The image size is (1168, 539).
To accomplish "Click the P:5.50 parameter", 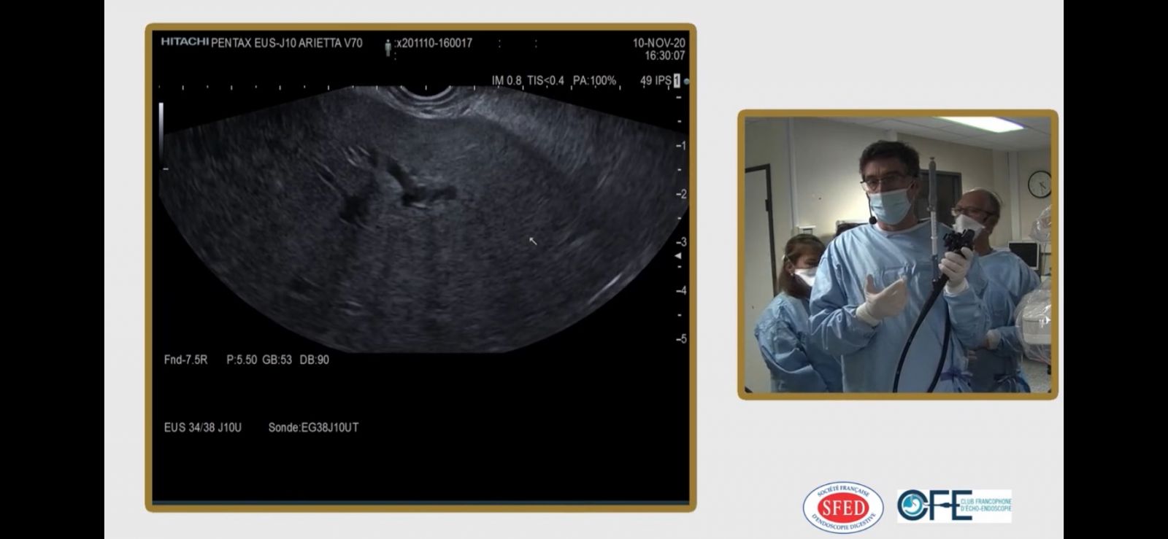I will (242, 360).
